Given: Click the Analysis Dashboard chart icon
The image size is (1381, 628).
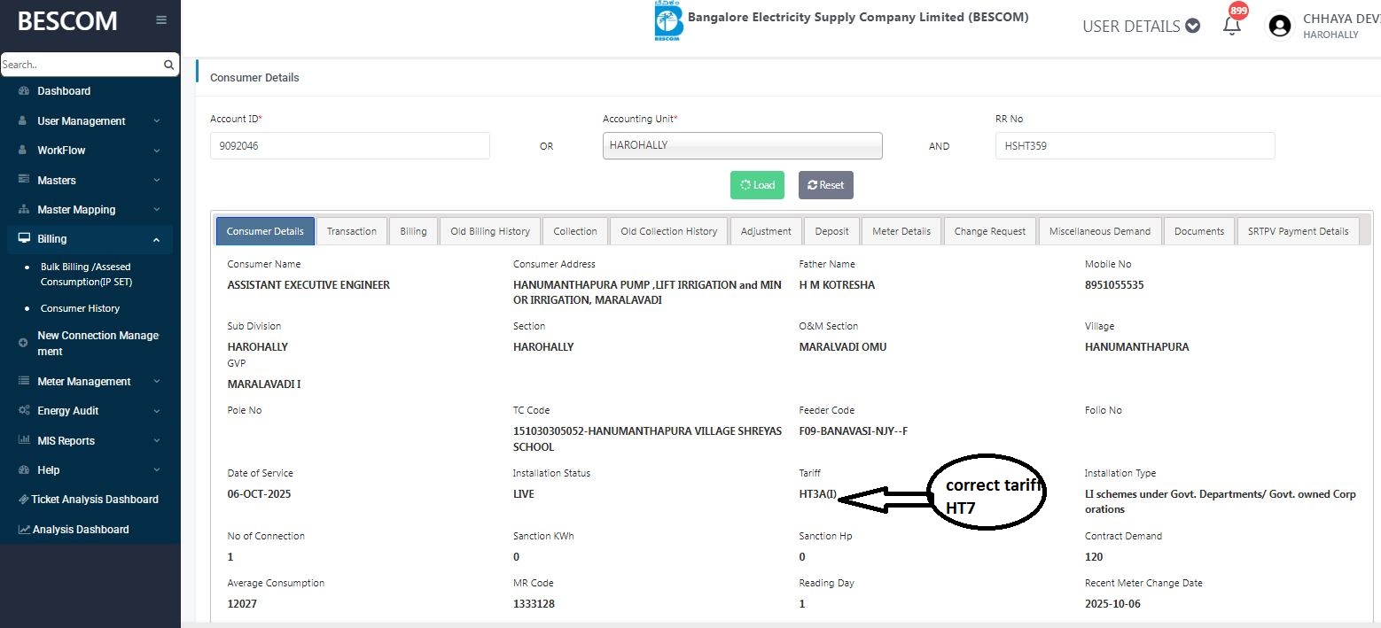Looking at the screenshot, I should click(x=25, y=530).
